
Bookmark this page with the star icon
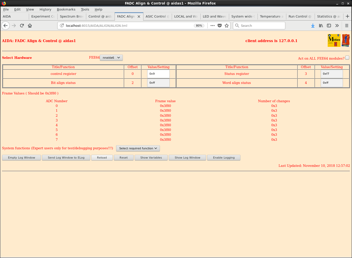coord(227,26)
